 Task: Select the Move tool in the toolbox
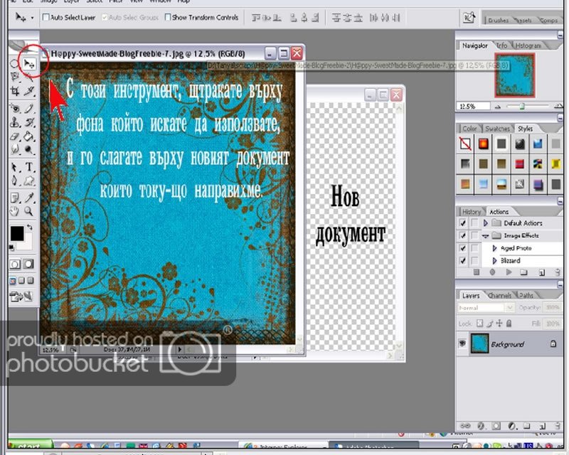29,64
